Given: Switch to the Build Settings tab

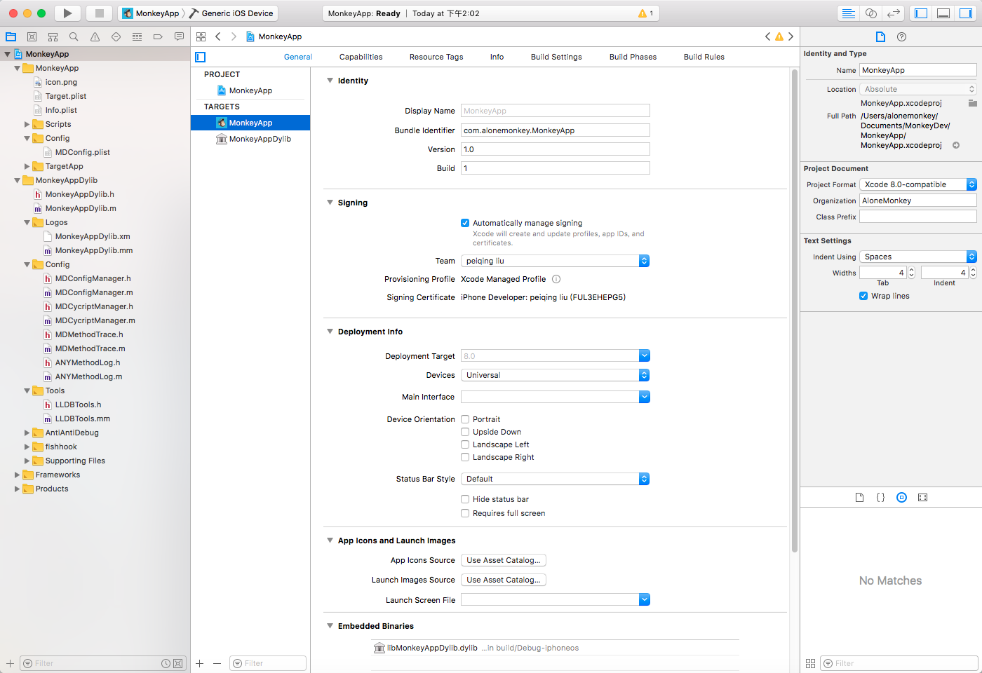Looking at the screenshot, I should (x=556, y=57).
